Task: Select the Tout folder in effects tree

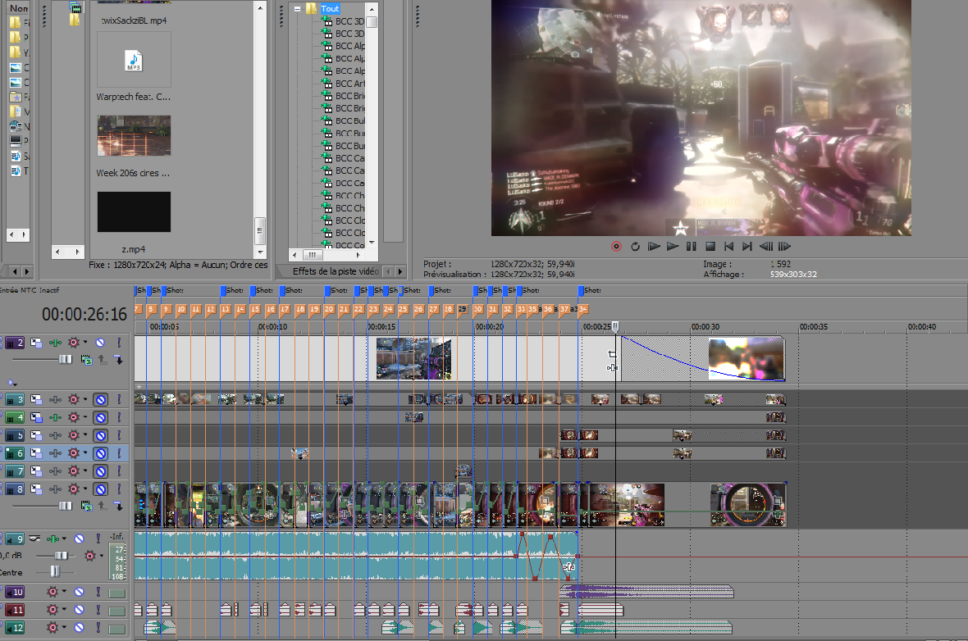Action: 330,9
